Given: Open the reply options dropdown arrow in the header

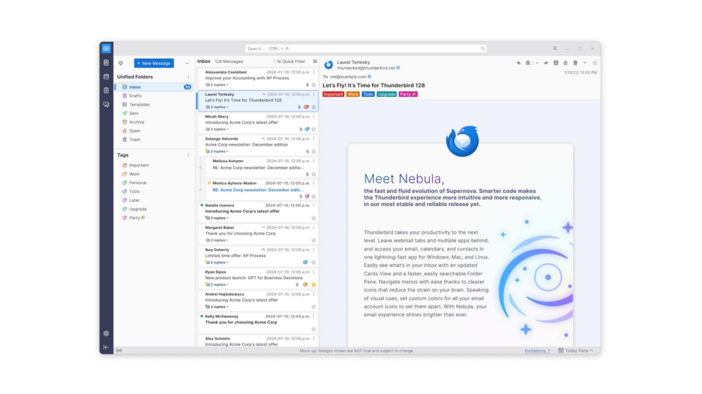Looking at the screenshot, I should click(x=537, y=63).
